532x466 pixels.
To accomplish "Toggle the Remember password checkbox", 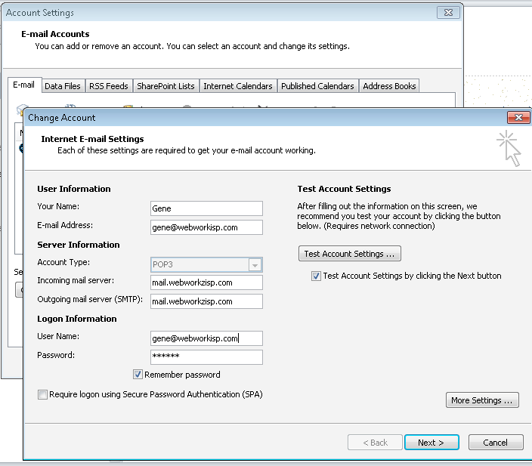I will [x=138, y=375].
